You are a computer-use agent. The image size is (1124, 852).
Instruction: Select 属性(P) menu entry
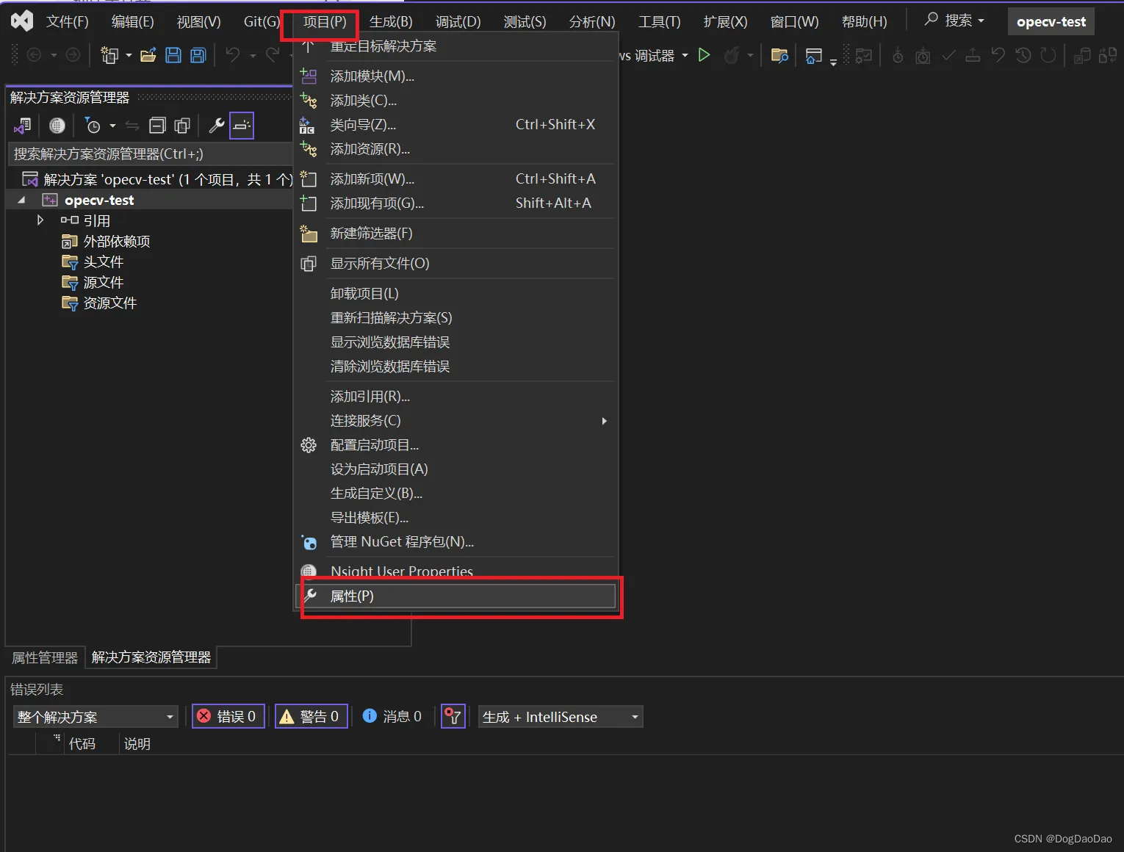tap(455, 596)
